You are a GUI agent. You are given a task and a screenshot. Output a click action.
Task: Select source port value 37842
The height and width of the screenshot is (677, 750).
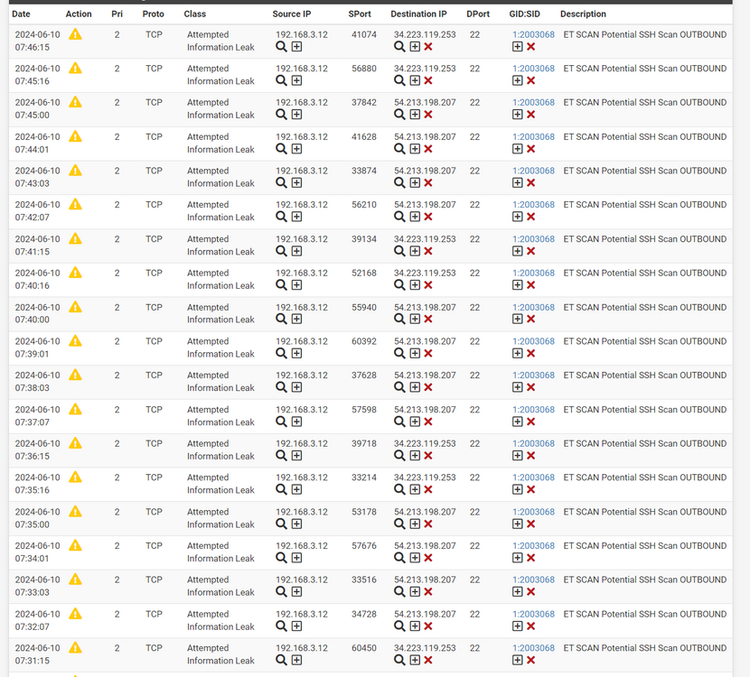[x=364, y=102]
